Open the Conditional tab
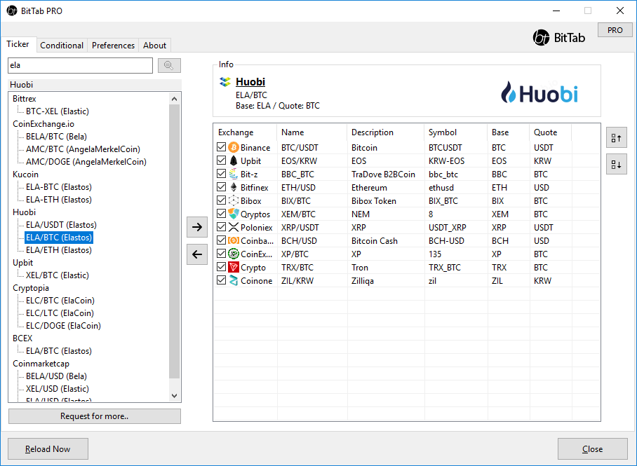 pyautogui.click(x=62, y=46)
